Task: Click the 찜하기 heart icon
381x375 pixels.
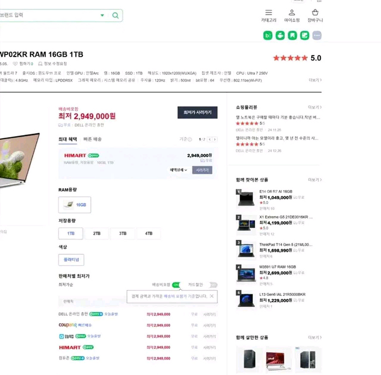Action: click(x=15, y=64)
